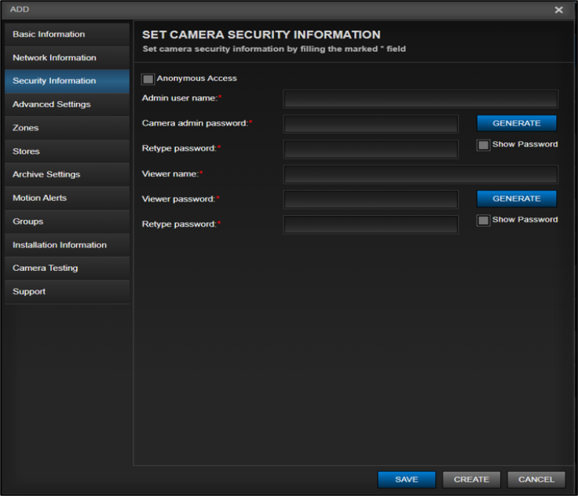Generate a camera admin password
This screenshot has width=578, height=496.
pyautogui.click(x=517, y=123)
